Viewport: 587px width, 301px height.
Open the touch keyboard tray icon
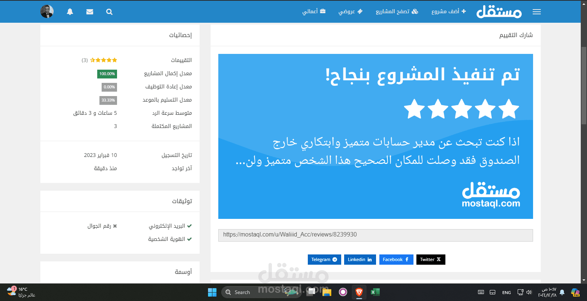tap(481, 292)
